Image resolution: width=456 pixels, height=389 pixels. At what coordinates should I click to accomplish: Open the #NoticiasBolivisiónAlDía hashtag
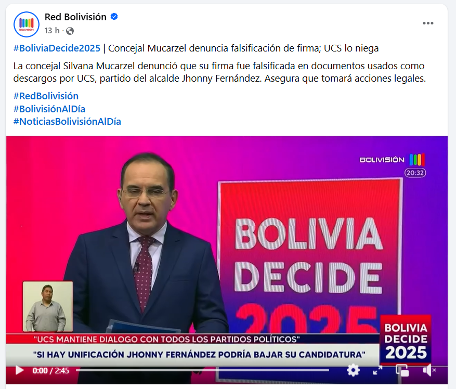[67, 121]
